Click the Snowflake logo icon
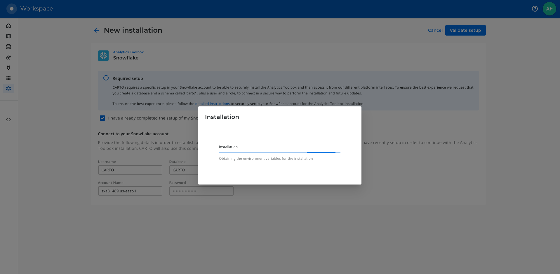560x274 pixels. (103, 55)
